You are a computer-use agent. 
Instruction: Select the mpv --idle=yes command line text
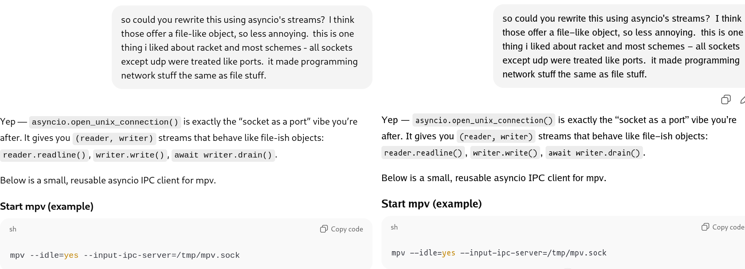click(x=124, y=255)
